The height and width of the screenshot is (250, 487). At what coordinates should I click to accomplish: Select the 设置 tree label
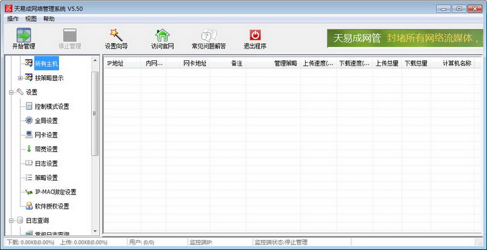[x=32, y=92]
